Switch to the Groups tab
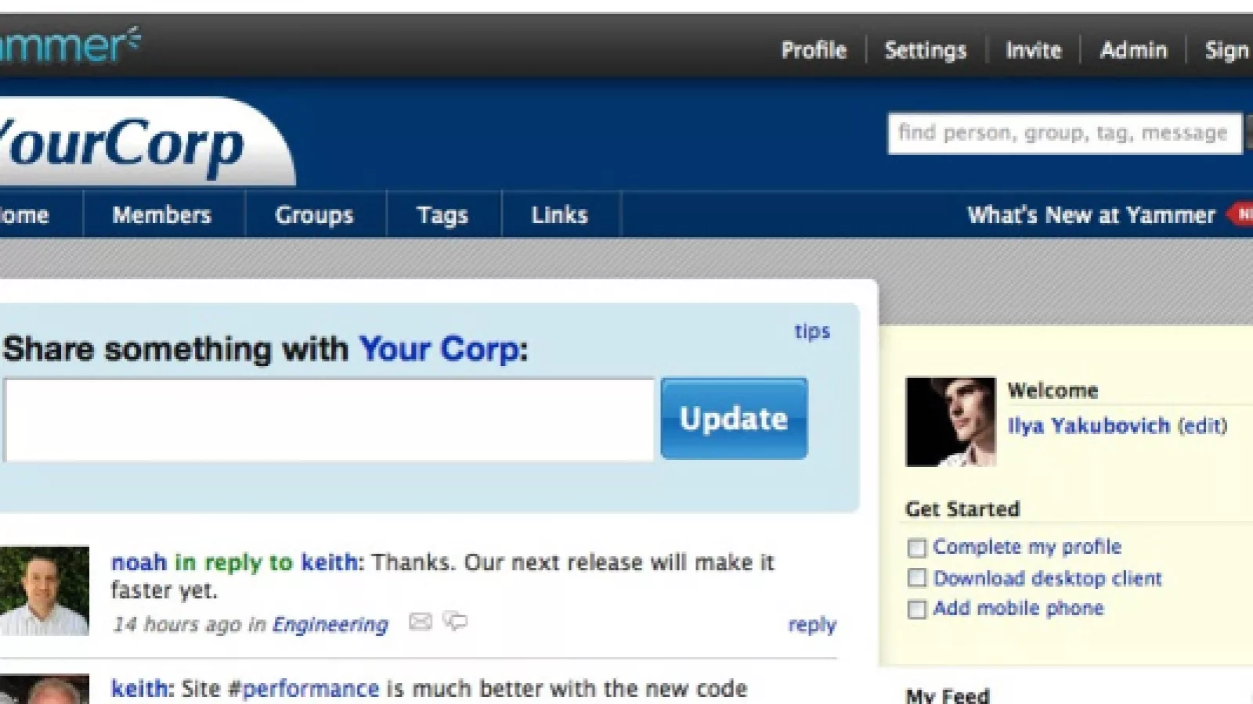The height and width of the screenshot is (704, 1253). pyautogui.click(x=314, y=215)
